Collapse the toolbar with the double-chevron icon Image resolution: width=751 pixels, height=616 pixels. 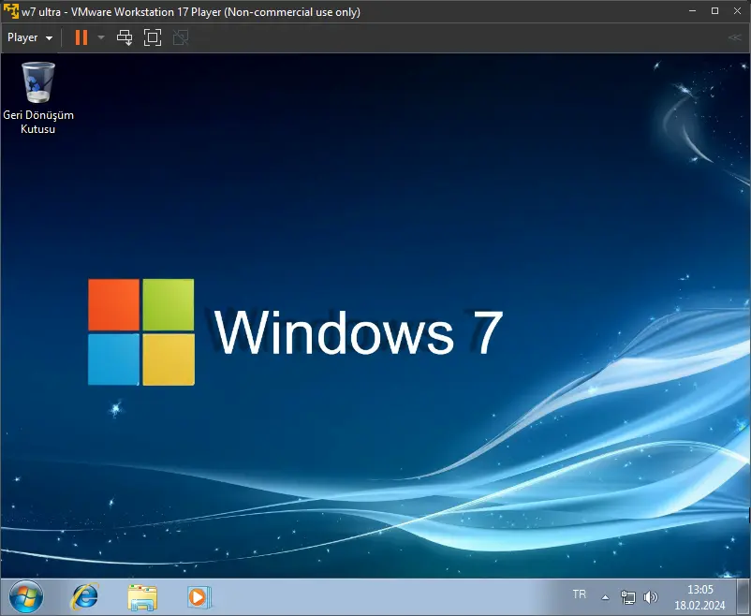click(735, 37)
